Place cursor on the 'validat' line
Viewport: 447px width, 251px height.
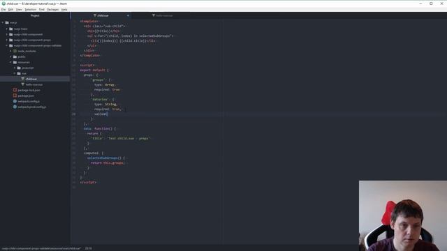pyautogui.click(x=101, y=114)
